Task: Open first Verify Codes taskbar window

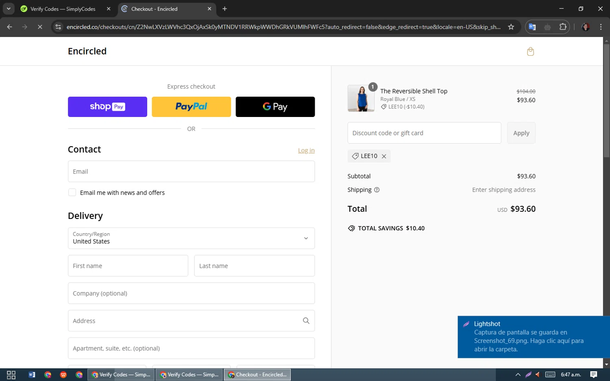Action: pos(121,375)
